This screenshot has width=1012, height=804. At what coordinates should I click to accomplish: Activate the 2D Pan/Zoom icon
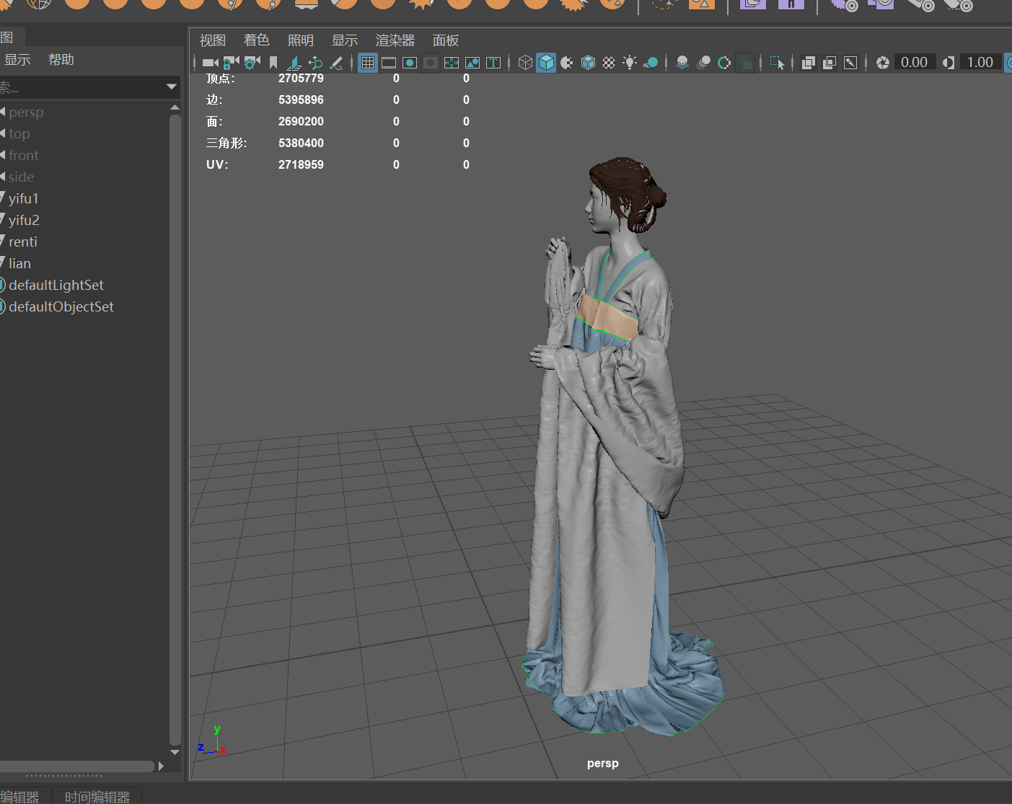point(315,63)
